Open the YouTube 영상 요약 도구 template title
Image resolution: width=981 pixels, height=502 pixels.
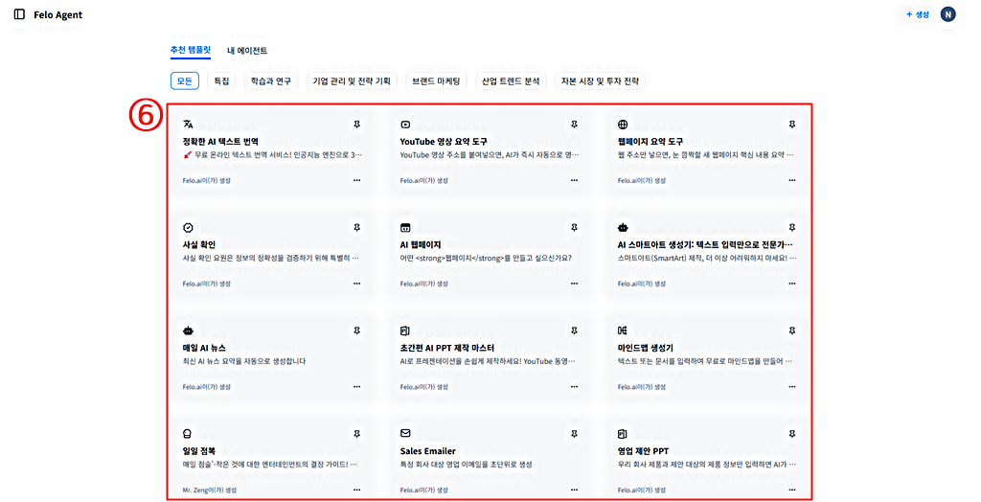(444, 142)
